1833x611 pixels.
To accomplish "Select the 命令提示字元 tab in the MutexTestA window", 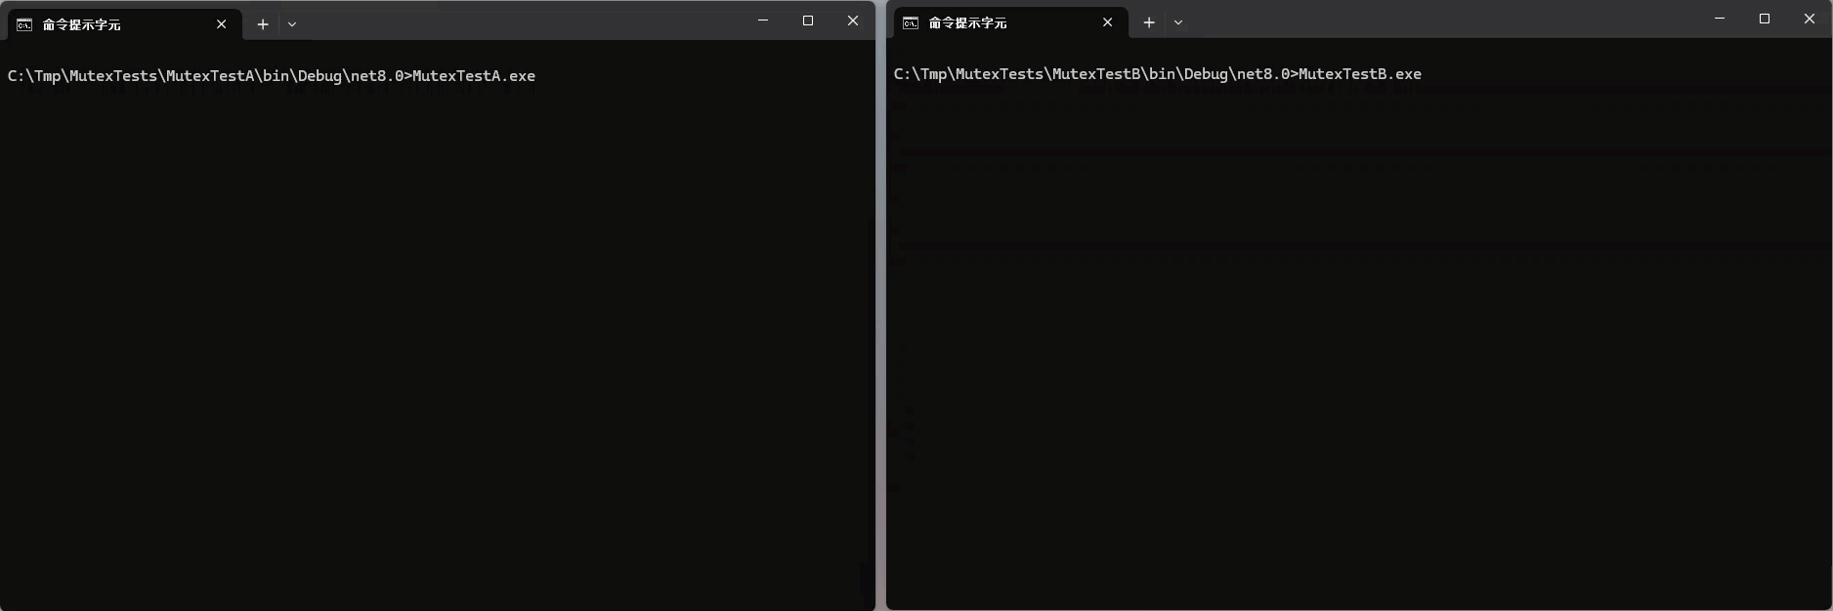I will point(82,24).
